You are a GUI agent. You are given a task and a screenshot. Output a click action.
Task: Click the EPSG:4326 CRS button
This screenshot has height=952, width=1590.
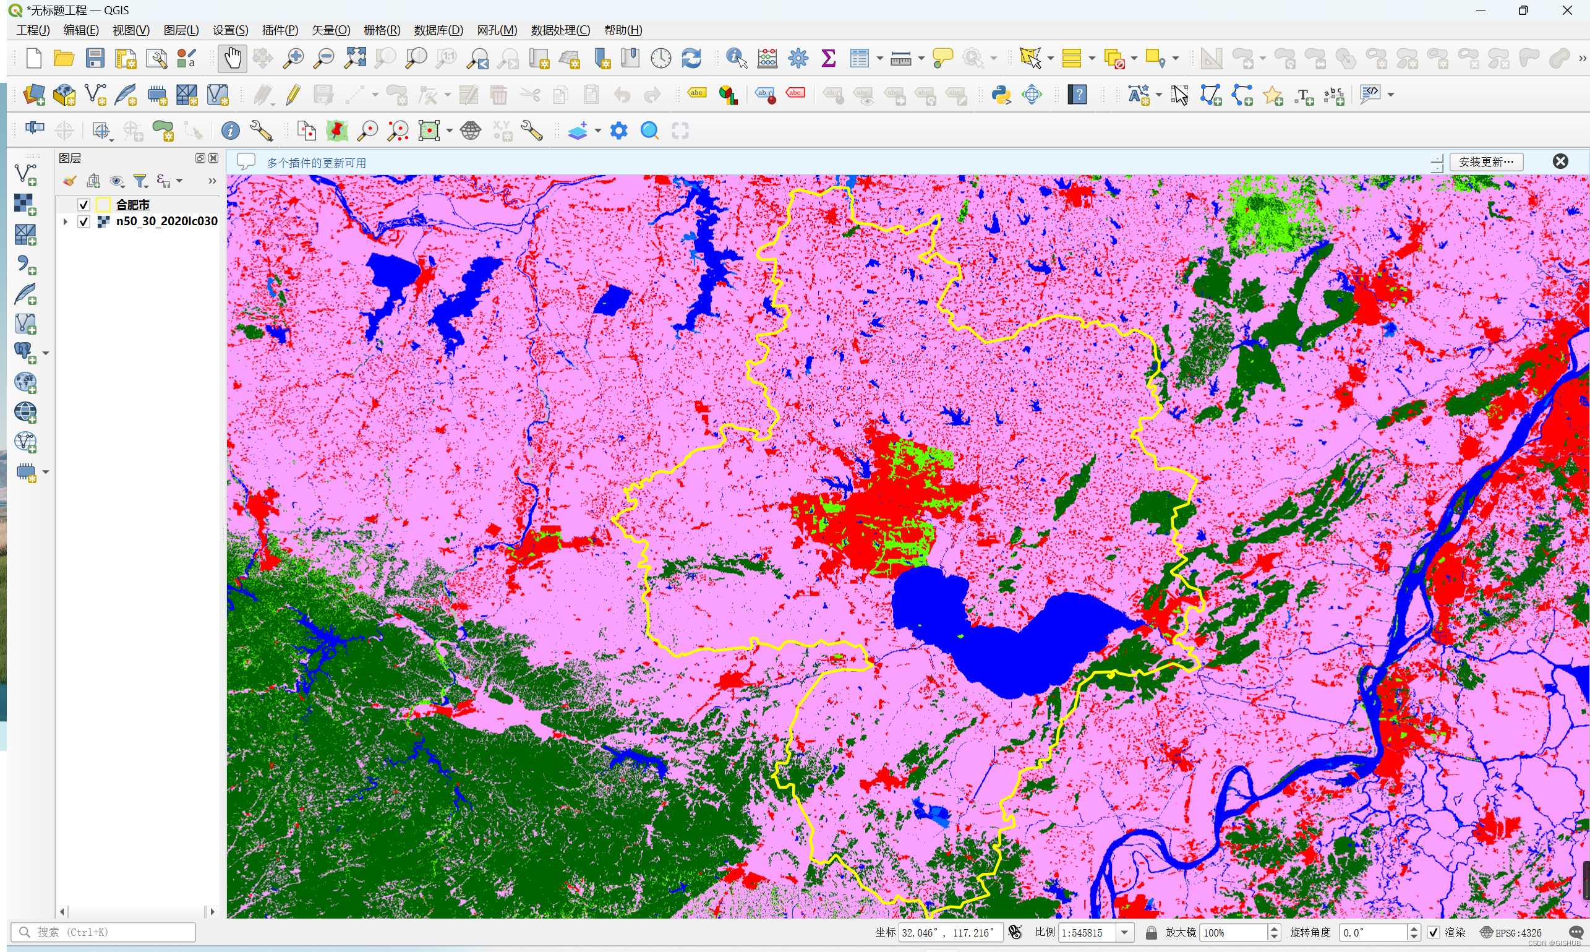pyautogui.click(x=1511, y=933)
